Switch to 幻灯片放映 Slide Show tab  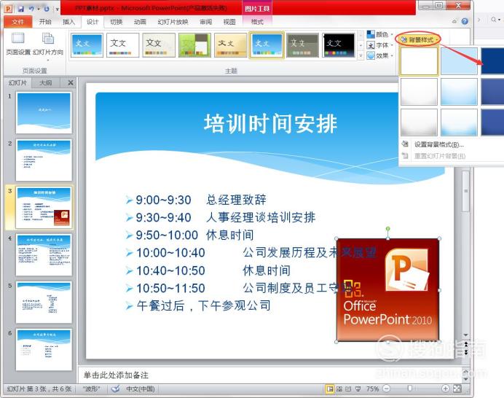tap(173, 22)
